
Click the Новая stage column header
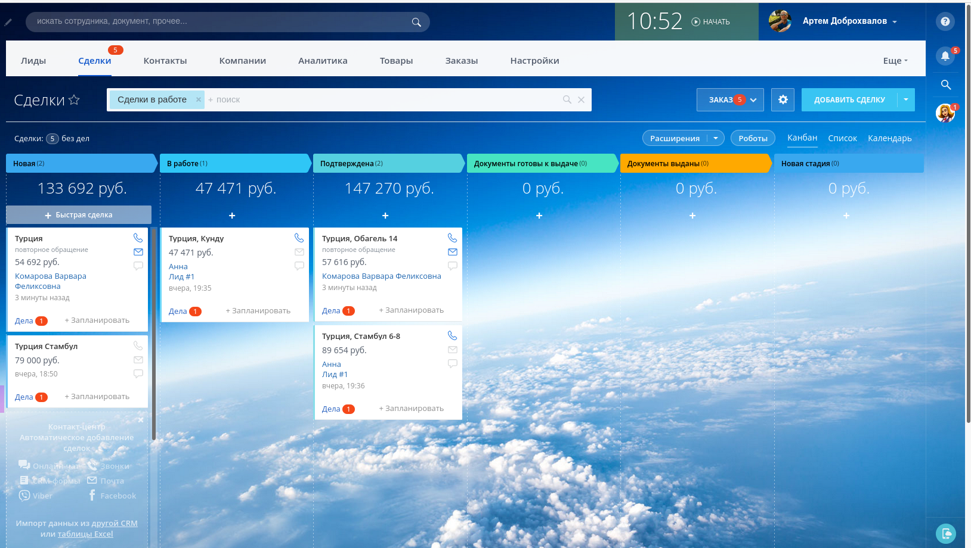[81, 163]
